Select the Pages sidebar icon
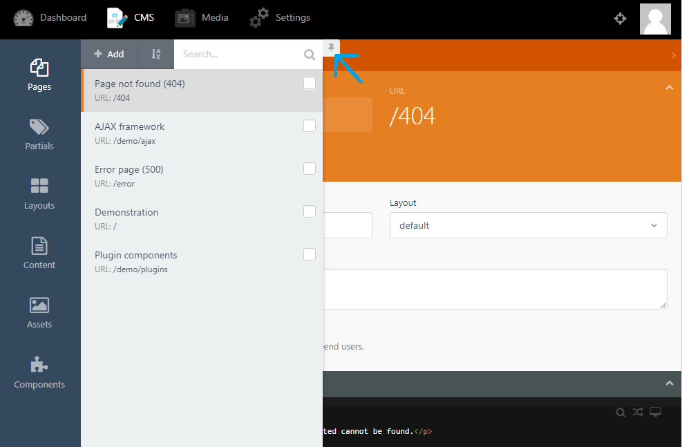This screenshot has height=447, width=682. click(39, 68)
